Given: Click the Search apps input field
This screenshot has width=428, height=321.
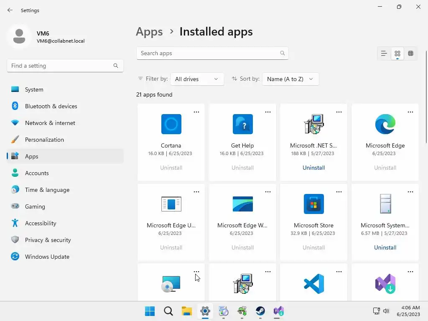Looking at the screenshot, I should pyautogui.click(x=212, y=53).
